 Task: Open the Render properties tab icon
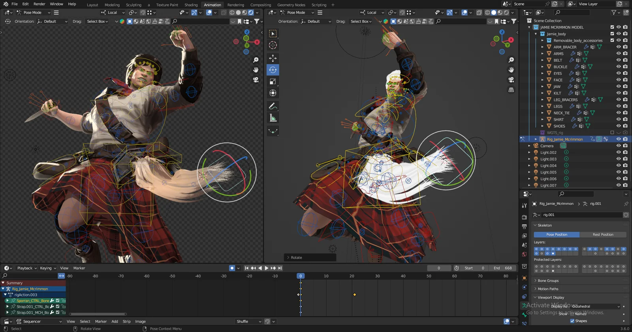click(524, 217)
